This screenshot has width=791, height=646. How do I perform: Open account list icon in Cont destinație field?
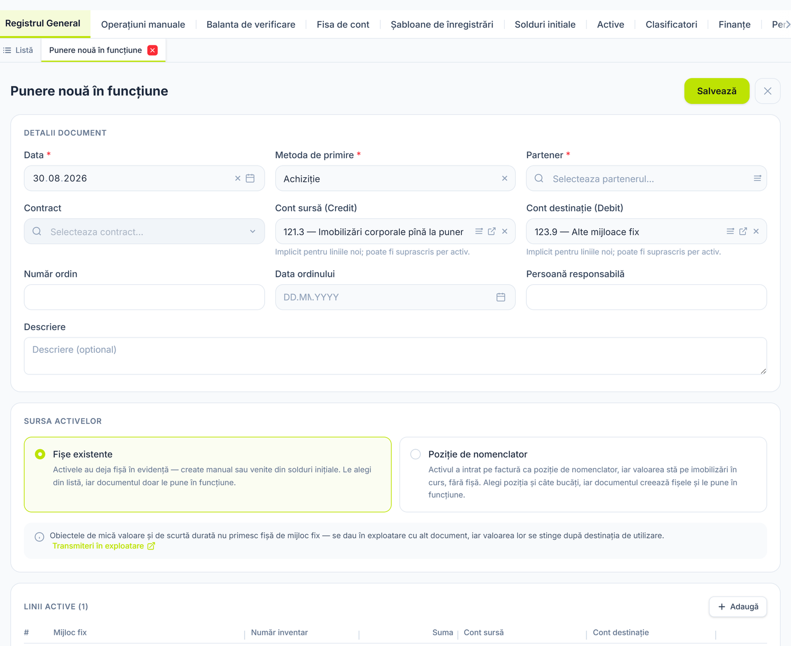pyautogui.click(x=730, y=232)
